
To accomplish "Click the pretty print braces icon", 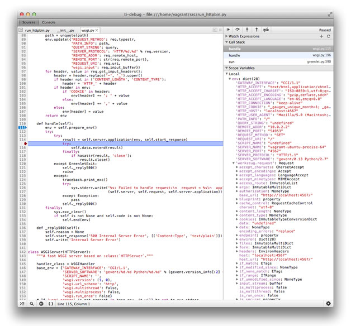I will 51,303.
